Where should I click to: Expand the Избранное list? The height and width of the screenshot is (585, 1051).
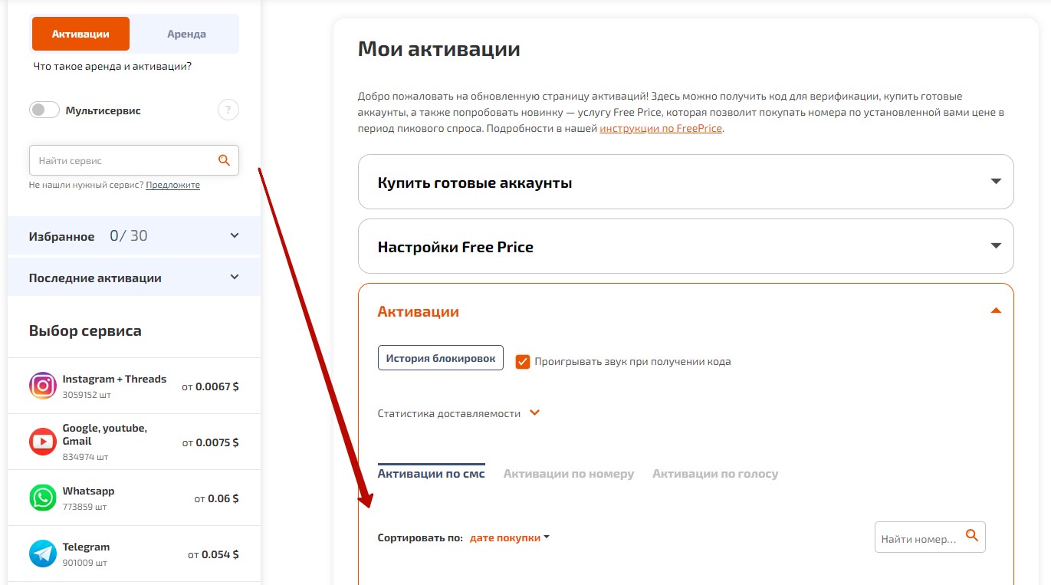click(235, 235)
